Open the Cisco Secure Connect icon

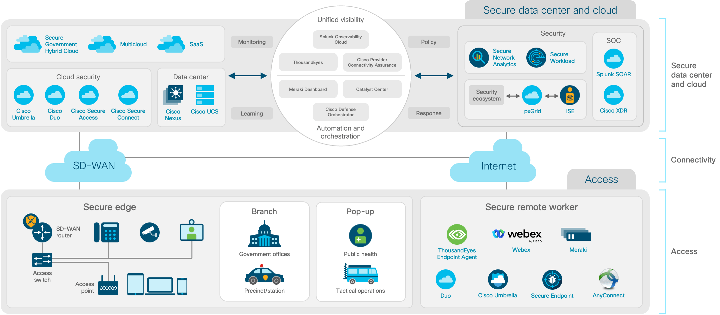pos(128,95)
